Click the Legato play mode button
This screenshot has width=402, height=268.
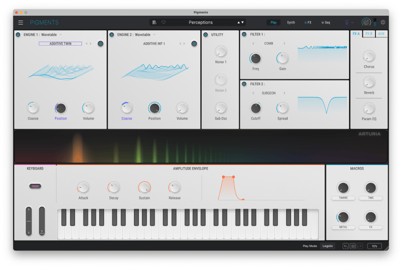click(x=327, y=246)
